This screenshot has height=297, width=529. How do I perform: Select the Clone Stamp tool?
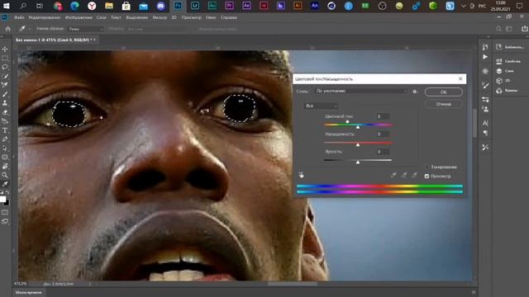click(5, 103)
